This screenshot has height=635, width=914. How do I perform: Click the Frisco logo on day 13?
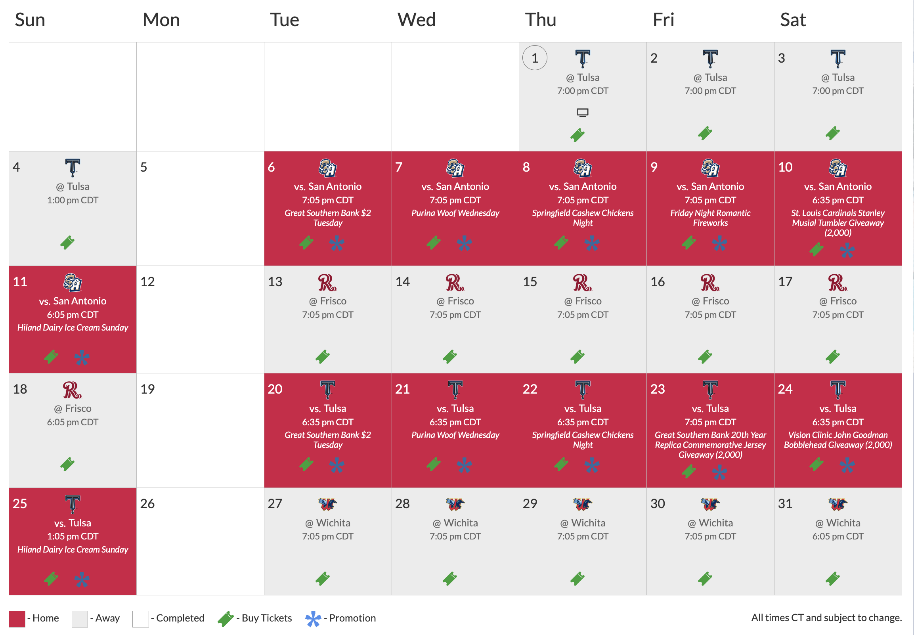coord(327,283)
